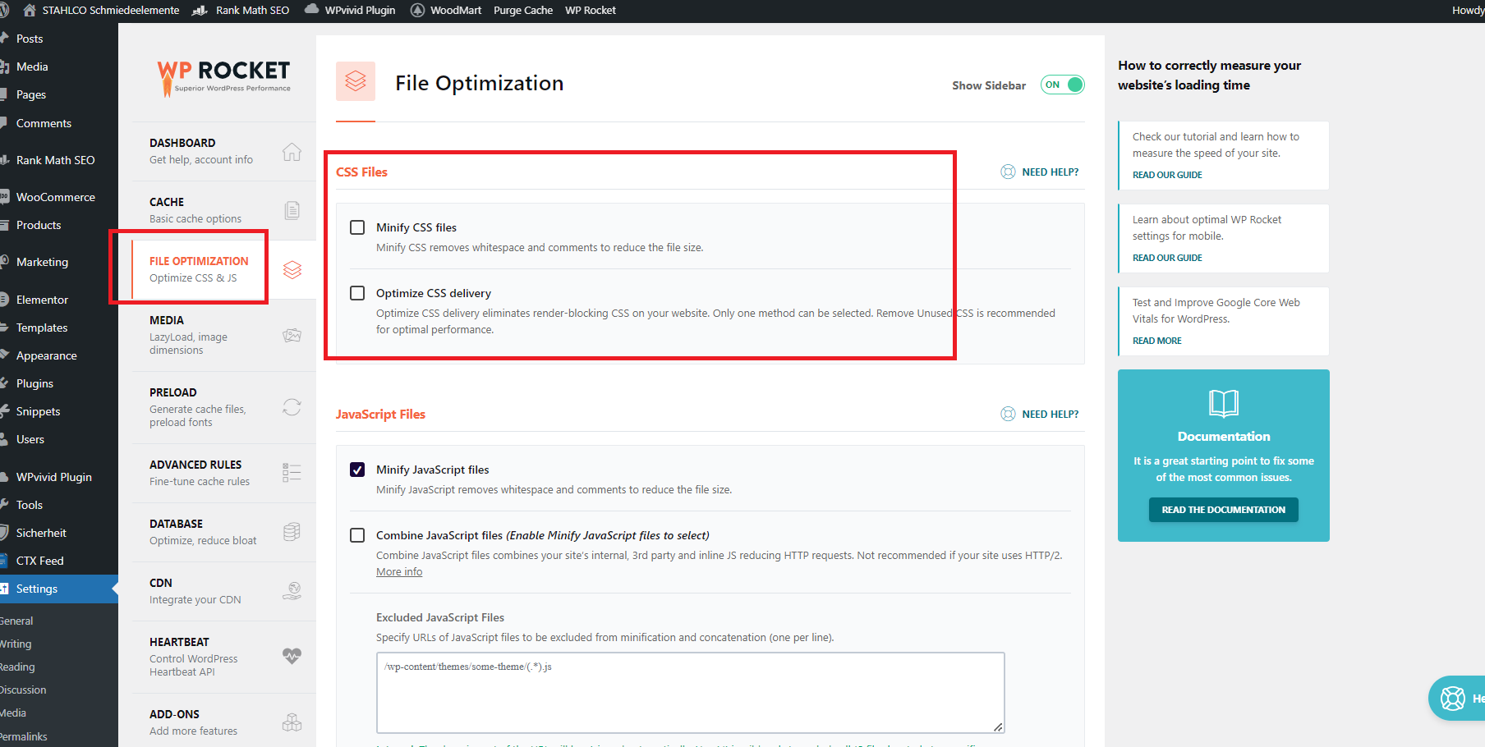1485x747 pixels.
Task: Click the Rank Math SEO icon in admin bar
Action: pyautogui.click(x=200, y=10)
